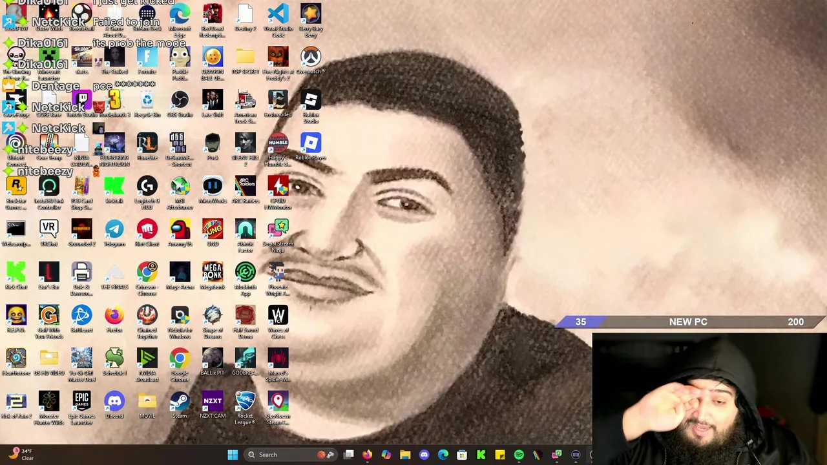The image size is (827, 465).
Task: Open the Microsoft Edge desktop shortcut
Action: click(x=180, y=20)
